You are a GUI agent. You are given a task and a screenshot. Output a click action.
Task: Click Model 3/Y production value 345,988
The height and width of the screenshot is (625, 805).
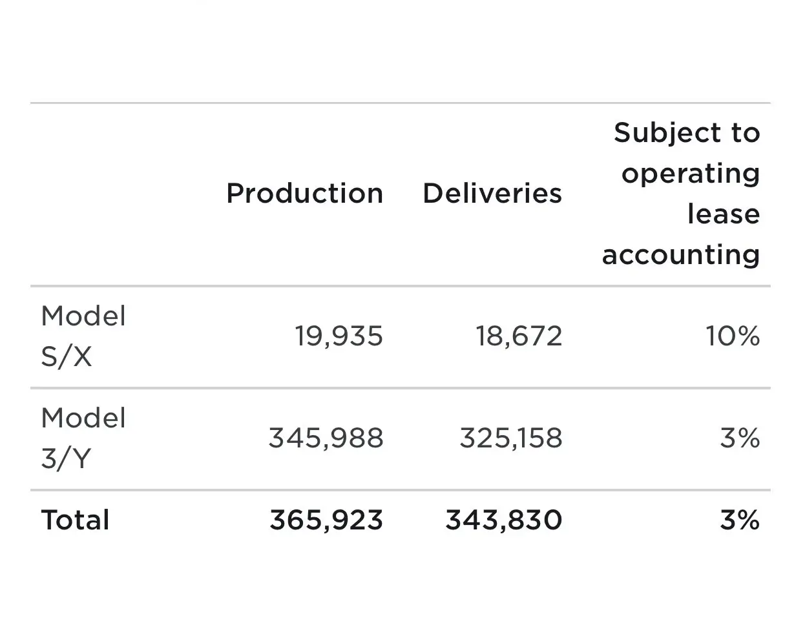point(326,438)
